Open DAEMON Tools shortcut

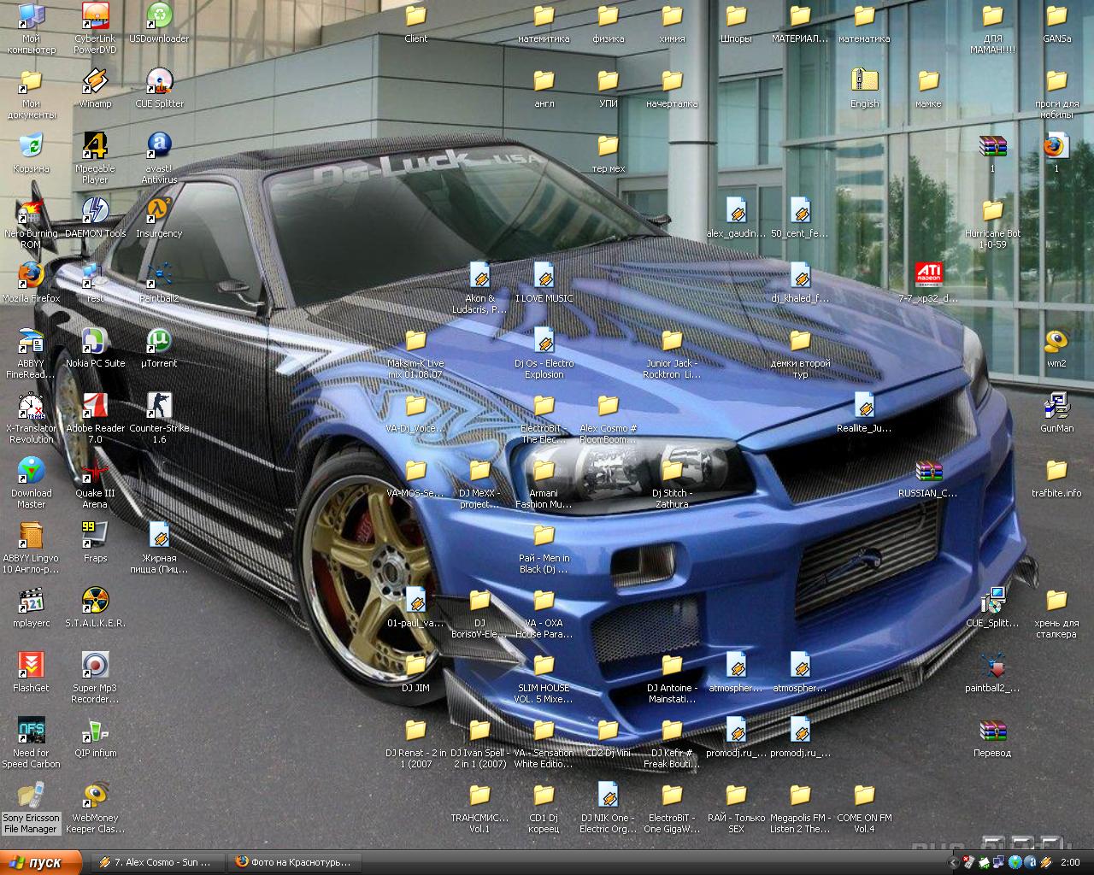pos(95,218)
